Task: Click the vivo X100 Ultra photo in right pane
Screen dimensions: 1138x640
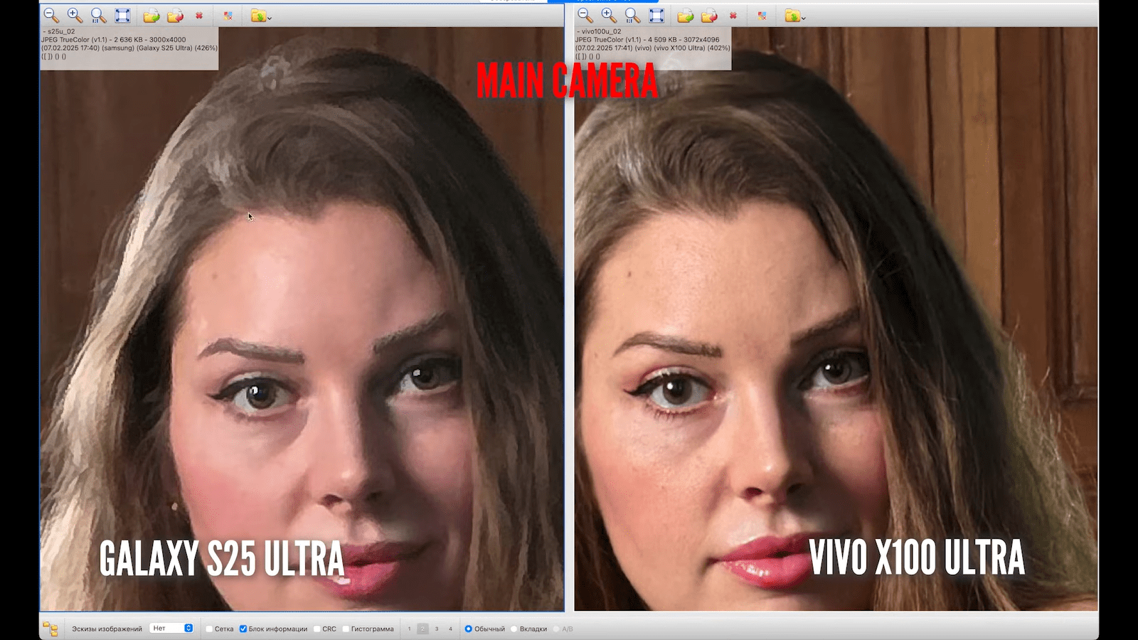Action: [x=836, y=320]
